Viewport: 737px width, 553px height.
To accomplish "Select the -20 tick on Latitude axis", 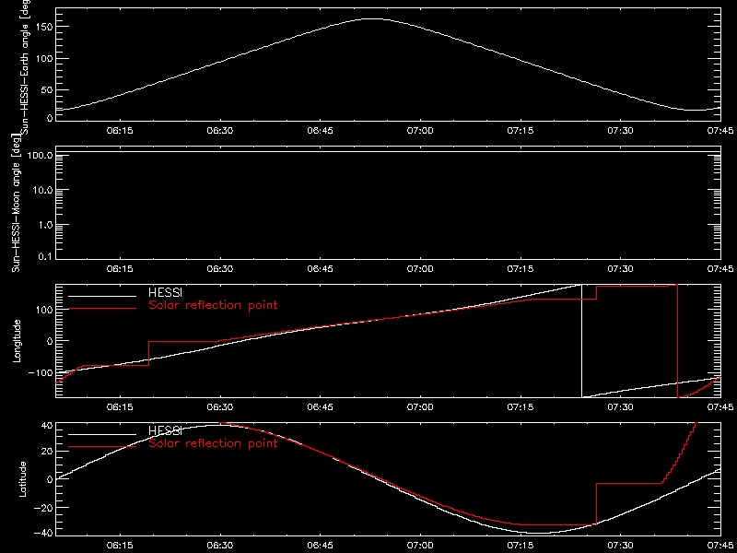I will click(x=42, y=508).
